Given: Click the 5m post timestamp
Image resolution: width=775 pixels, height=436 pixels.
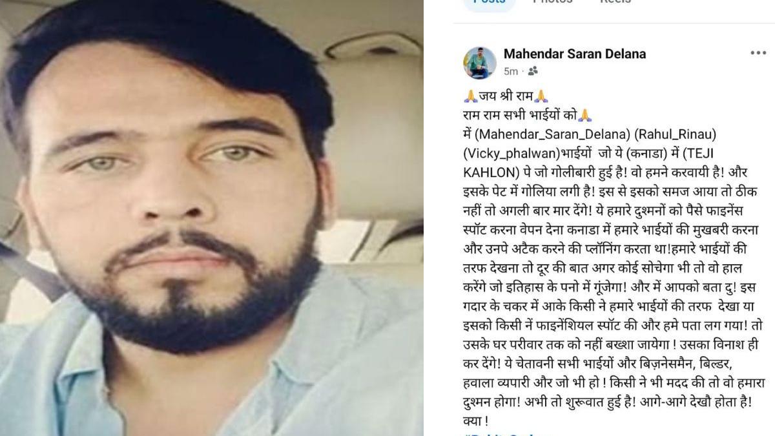Looking at the screenshot, I should [511, 71].
